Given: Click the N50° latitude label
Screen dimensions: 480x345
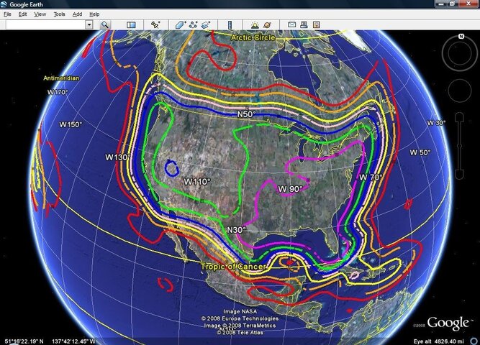Looking at the screenshot, I should [246, 114].
